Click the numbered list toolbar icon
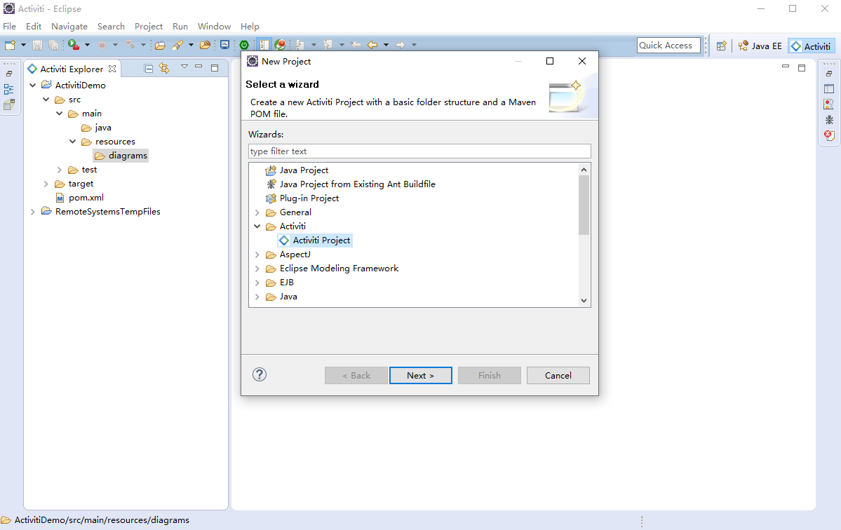The image size is (841, 530). point(264,45)
